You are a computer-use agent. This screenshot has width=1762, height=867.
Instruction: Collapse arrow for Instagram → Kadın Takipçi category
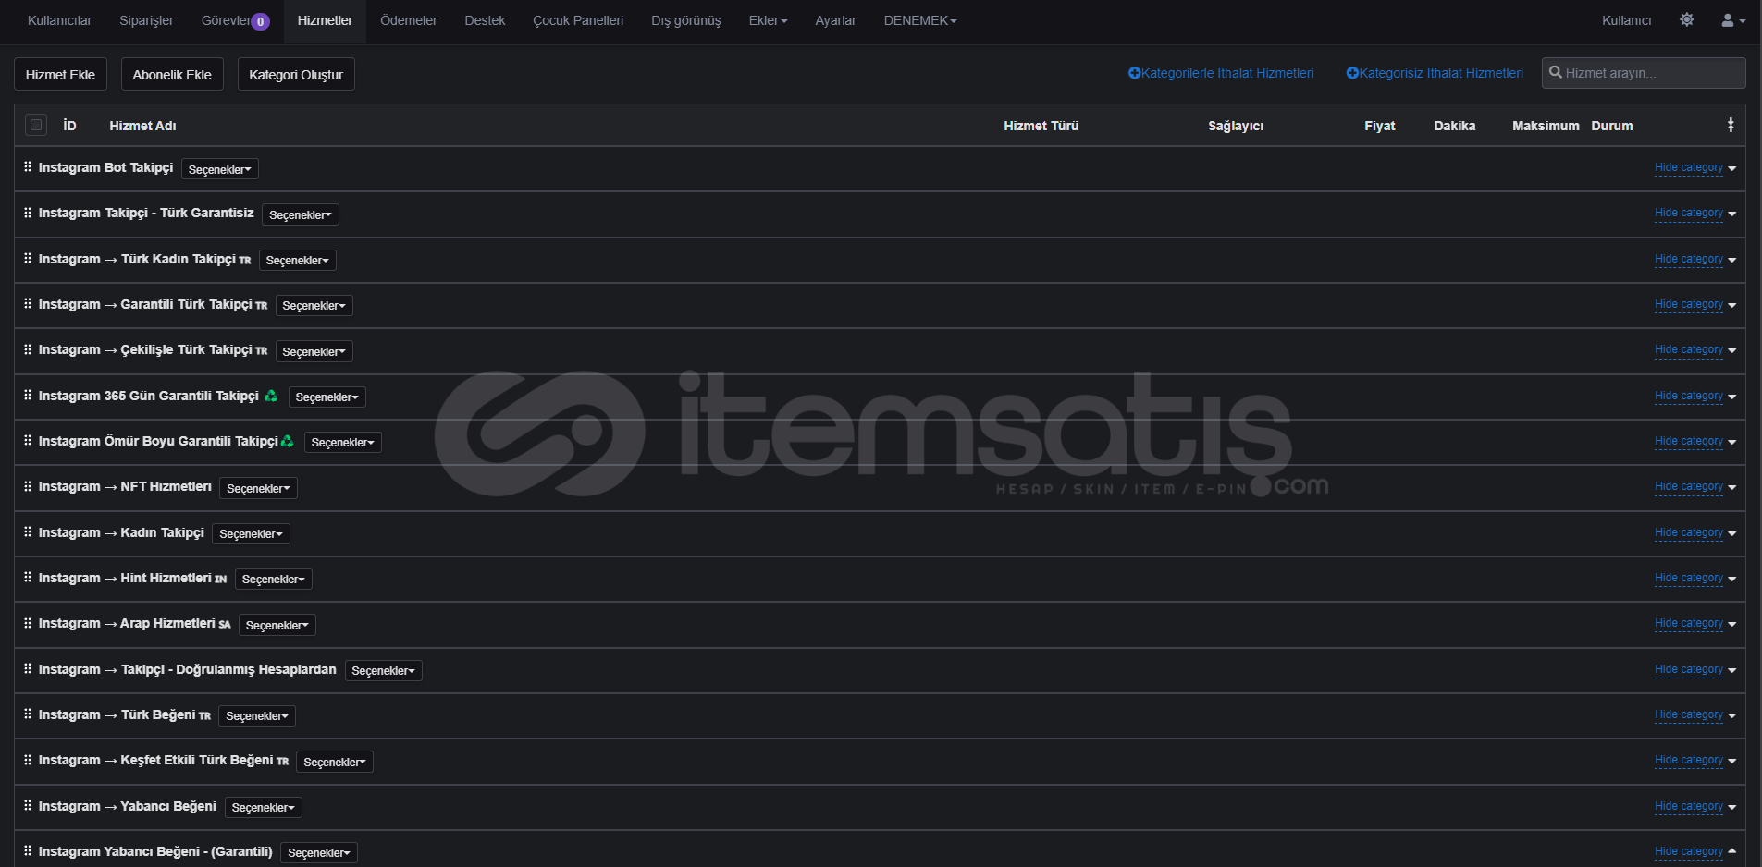click(x=1732, y=533)
